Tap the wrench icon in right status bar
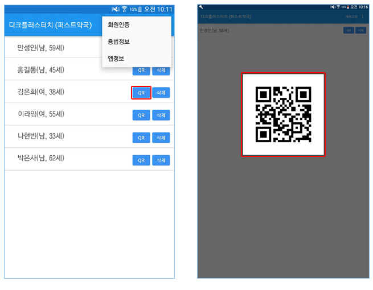This screenshot has height=290, width=373. click(201, 7)
